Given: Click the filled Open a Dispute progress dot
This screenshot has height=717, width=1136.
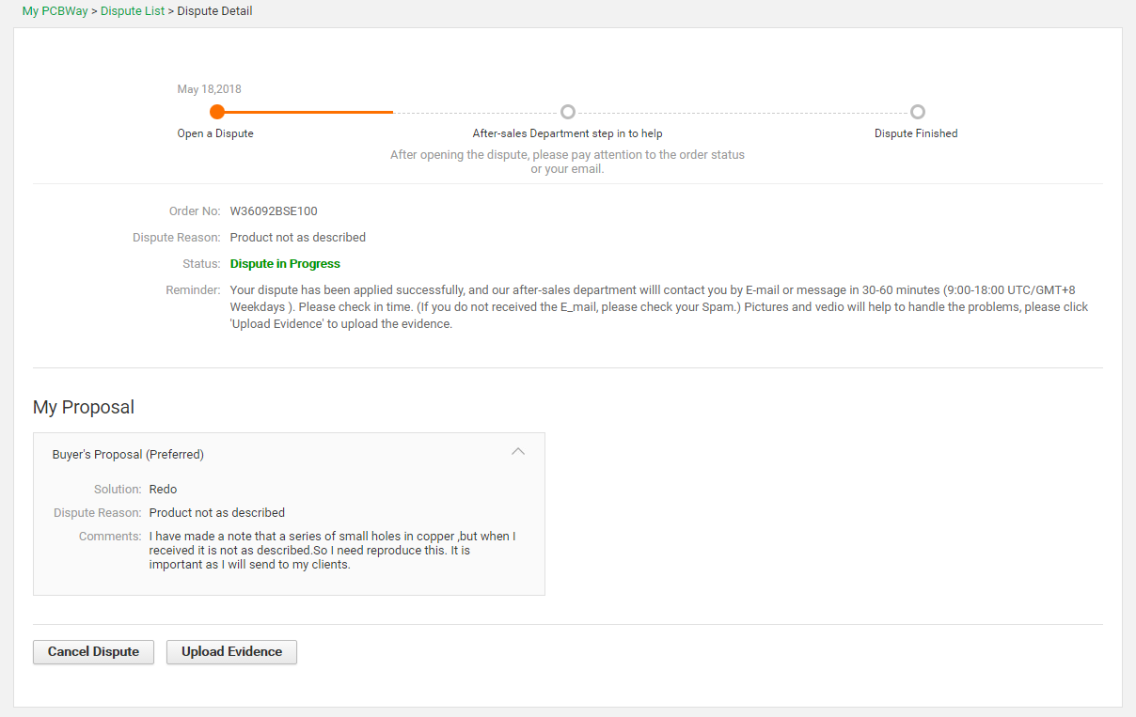Looking at the screenshot, I should pyautogui.click(x=217, y=111).
